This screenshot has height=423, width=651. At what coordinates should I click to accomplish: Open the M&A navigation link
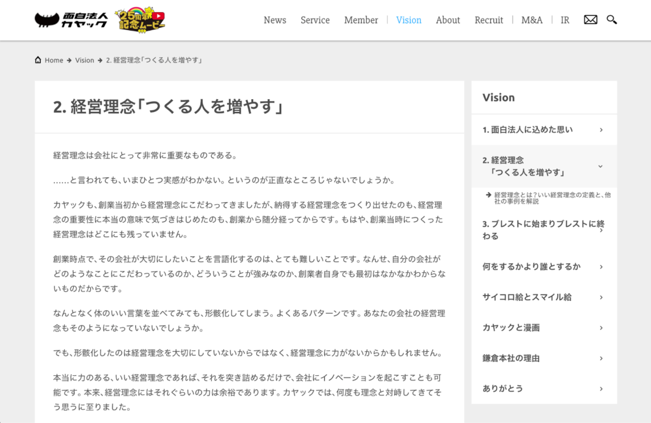[x=532, y=20]
